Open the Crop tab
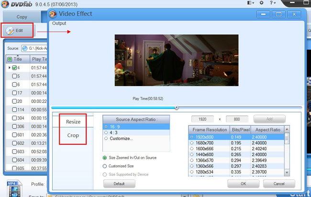311x197 pixels. [73, 135]
